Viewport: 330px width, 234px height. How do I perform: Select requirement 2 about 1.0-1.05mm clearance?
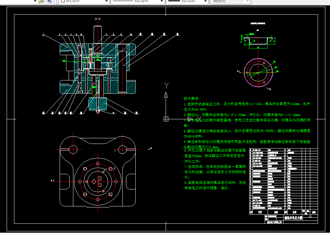point(242,115)
